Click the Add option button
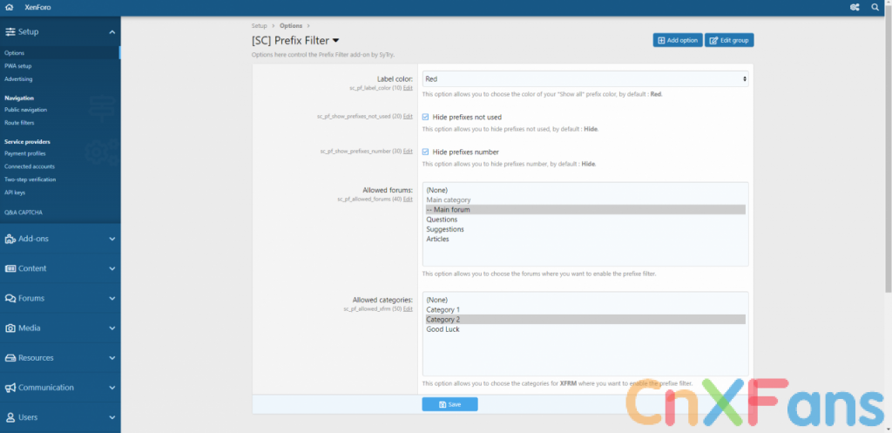This screenshot has width=892, height=433. pyautogui.click(x=678, y=40)
